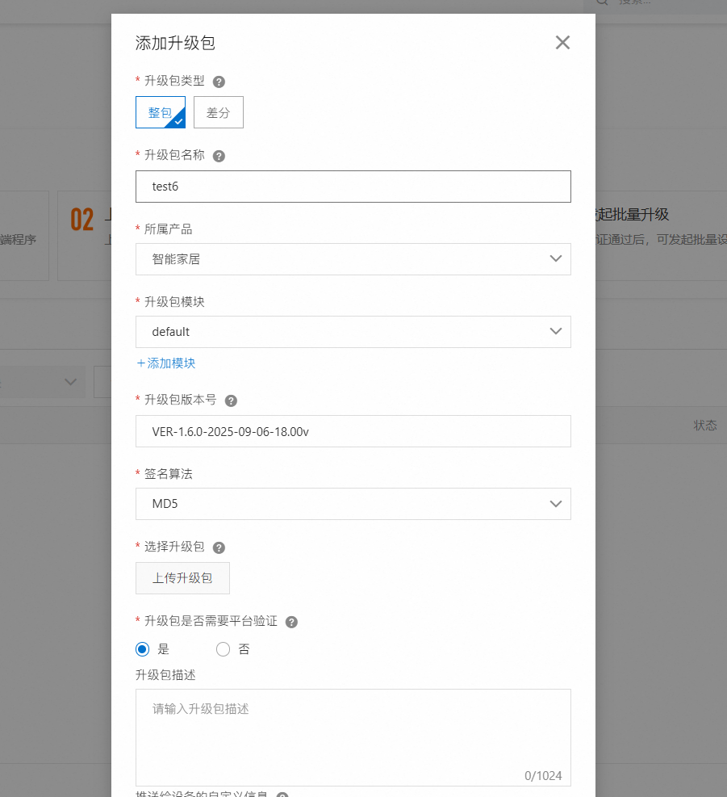Open 所属产品 dropdown showing 智能家居
Image resolution: width=727 pixels, height=797 pixels.
[353, 259]
